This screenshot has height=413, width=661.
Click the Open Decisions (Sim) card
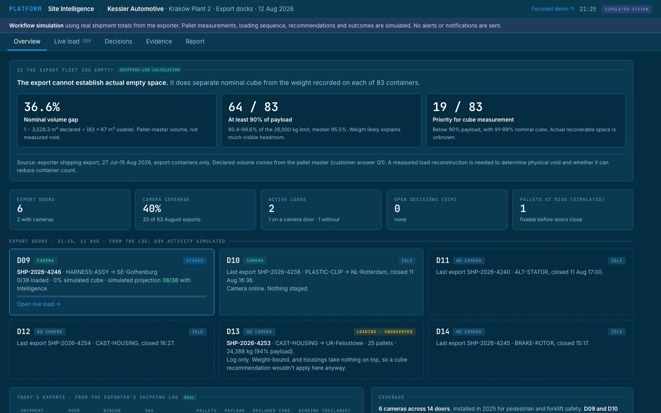coord(447,210)
